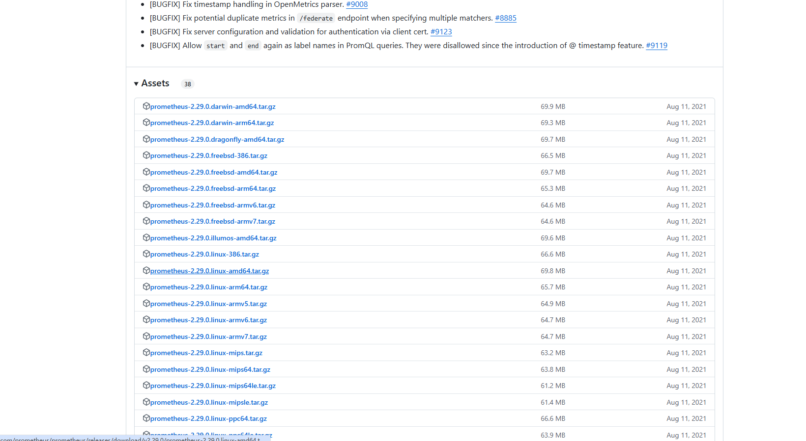Image resolution: width=806 pixels, height=441 pixels.
Task: Click package icon for freebsd-amd64 asset
Action: pos(146,172)
